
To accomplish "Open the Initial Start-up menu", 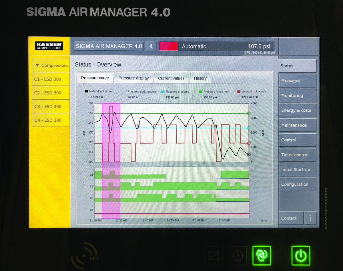I will point(298,170).
